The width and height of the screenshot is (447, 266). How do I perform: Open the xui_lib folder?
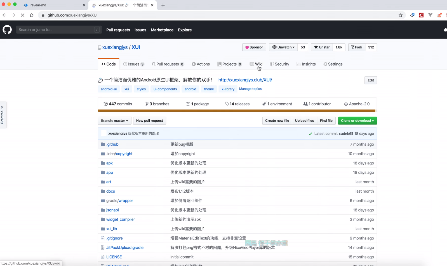tap(112, 229)
